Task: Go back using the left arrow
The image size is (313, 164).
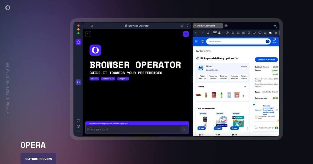Action: point(196,33)
